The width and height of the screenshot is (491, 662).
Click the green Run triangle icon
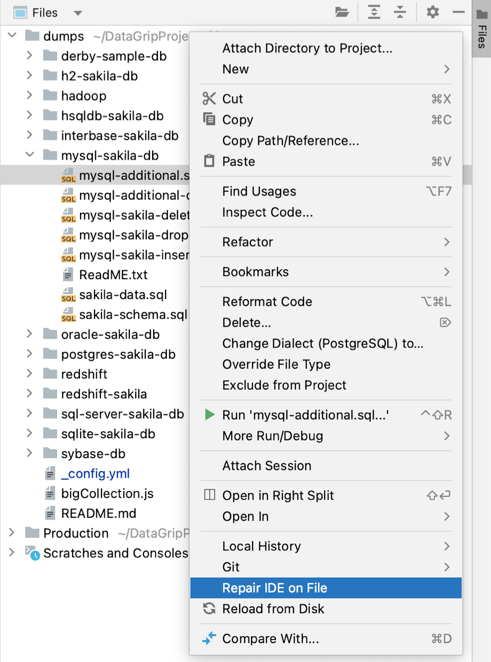(x=210, y=415)
